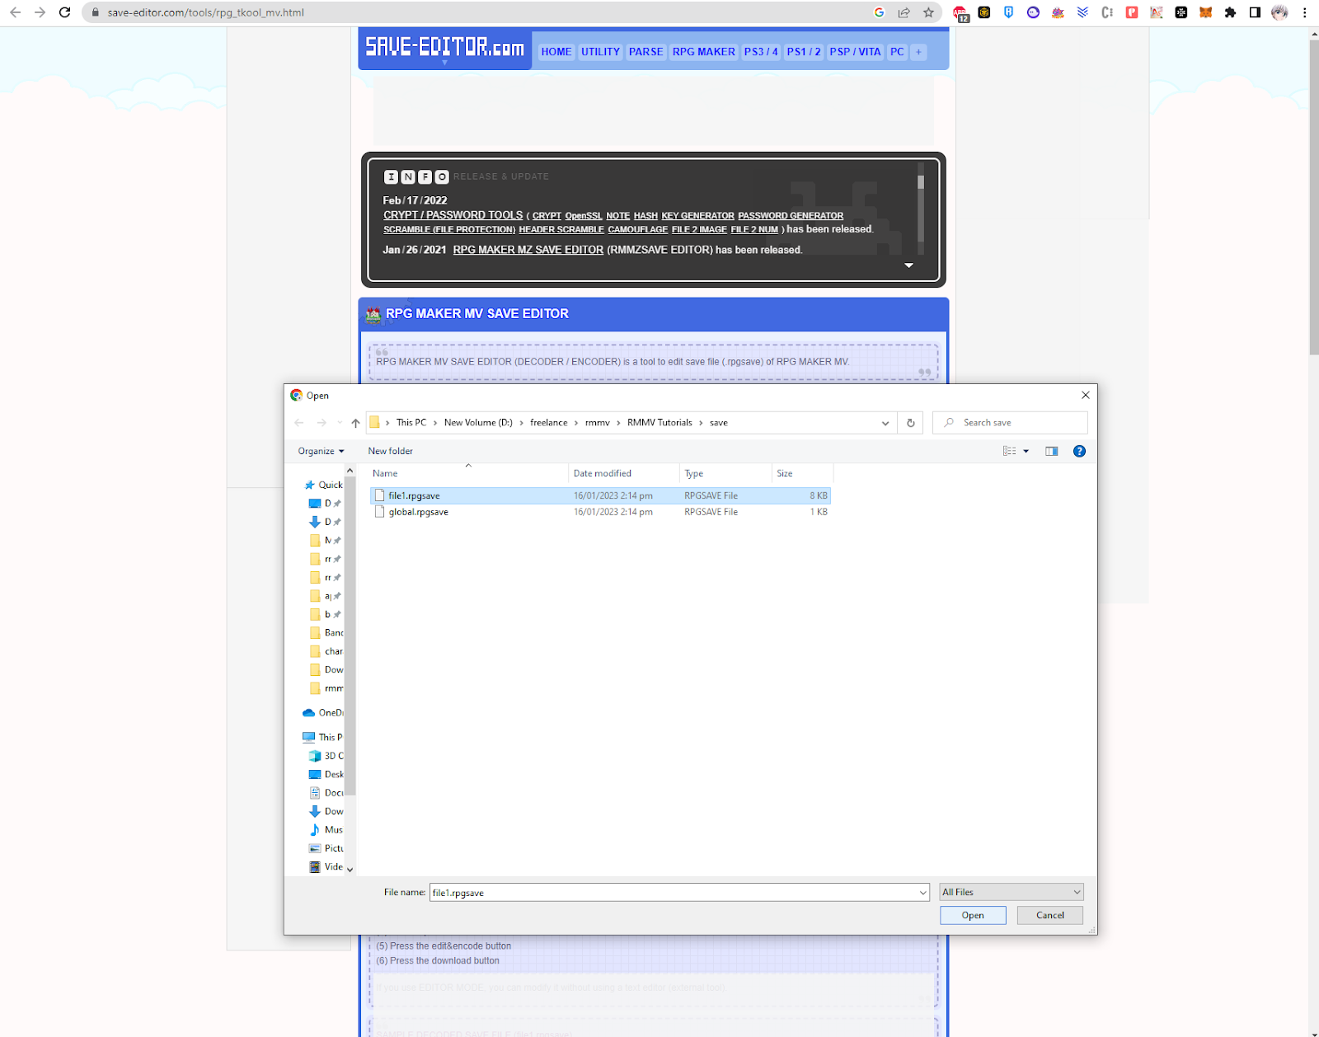Viewport: 1319px width, 1037px height.
Task: Click the Search save input field
Action: point(1010,423)
